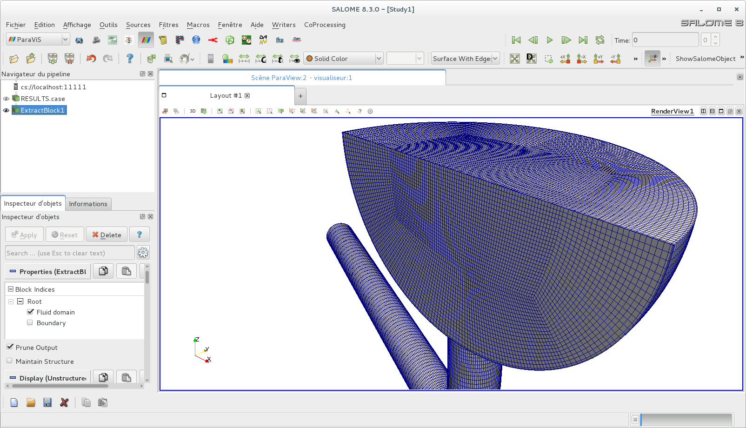Toggle 3D interaction mode in RenderView
This screenshot has height=428, width=746.
pos(193,111)
